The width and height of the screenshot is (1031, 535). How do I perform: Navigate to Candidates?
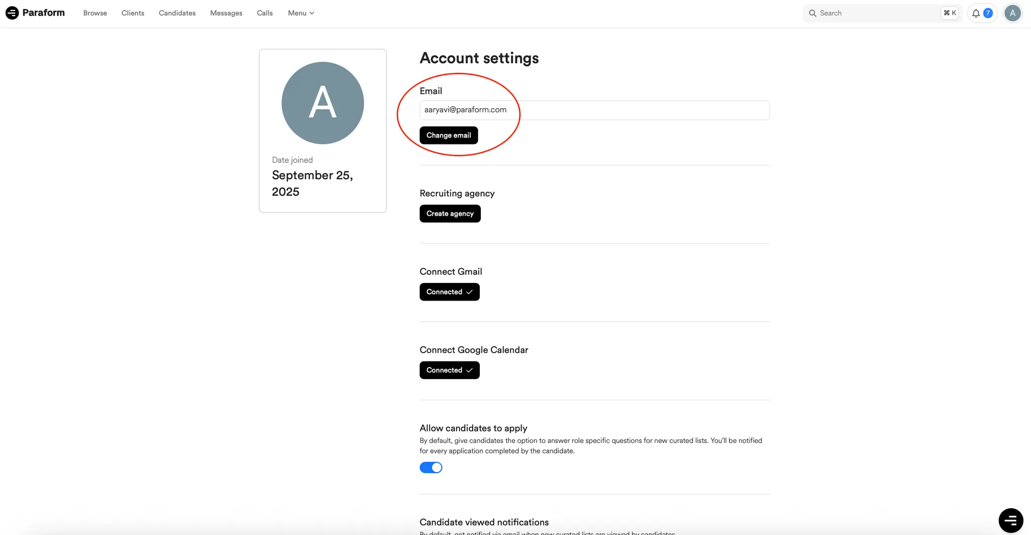point(177,13)
